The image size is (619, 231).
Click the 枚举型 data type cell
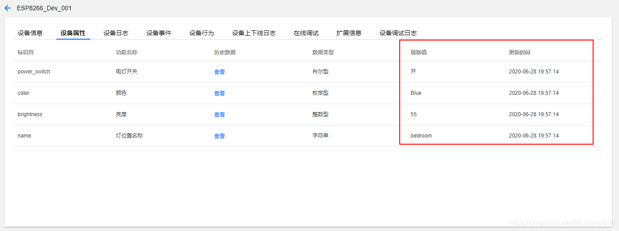tap(320, 93)
